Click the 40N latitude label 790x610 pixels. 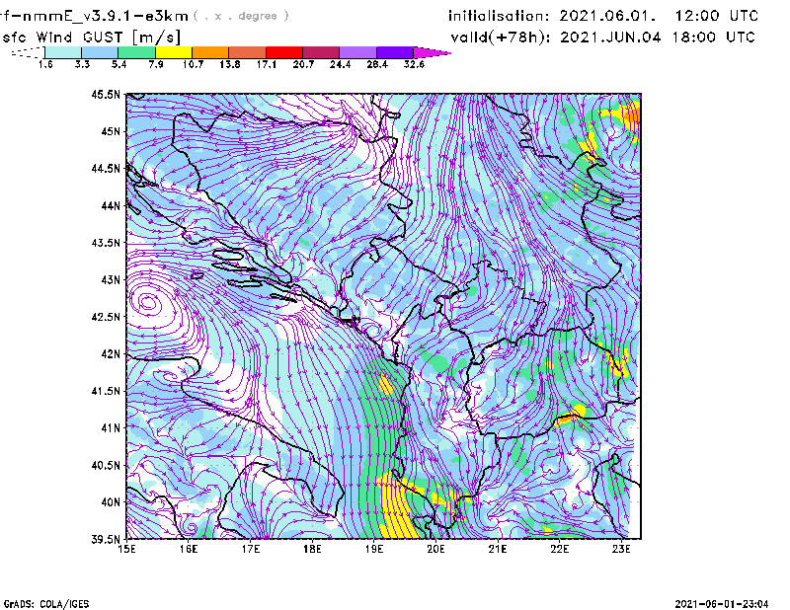coord(111,501)
